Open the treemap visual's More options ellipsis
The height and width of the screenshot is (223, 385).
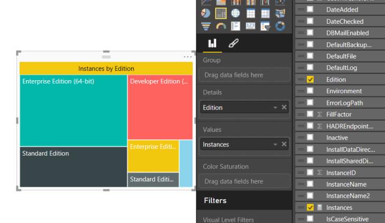(x=187, y=56)
